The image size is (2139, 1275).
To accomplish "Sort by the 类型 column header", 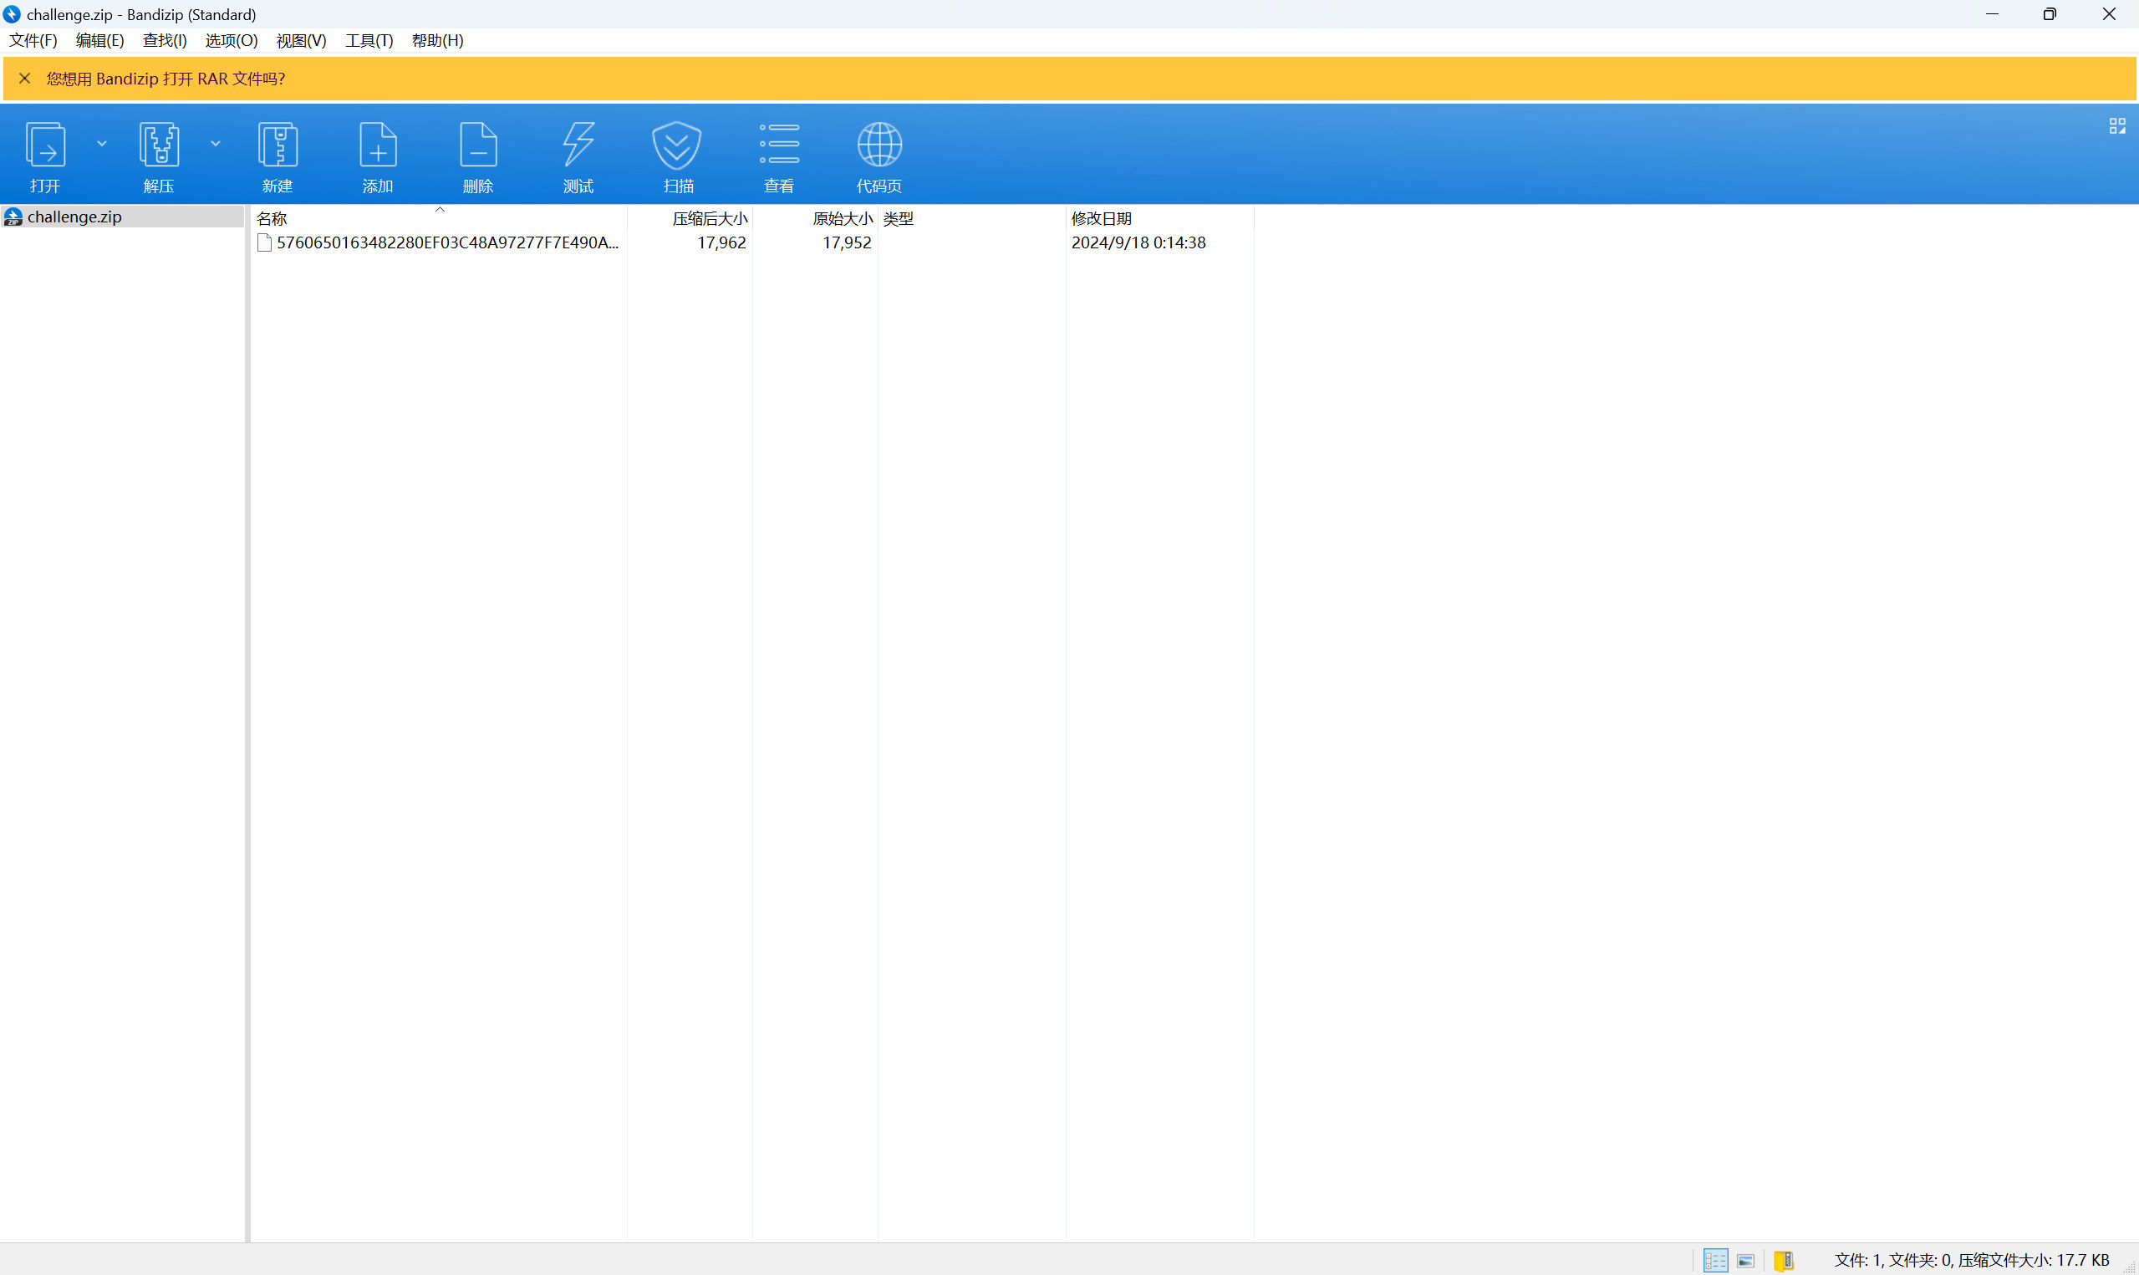I will tap(972, 218).
